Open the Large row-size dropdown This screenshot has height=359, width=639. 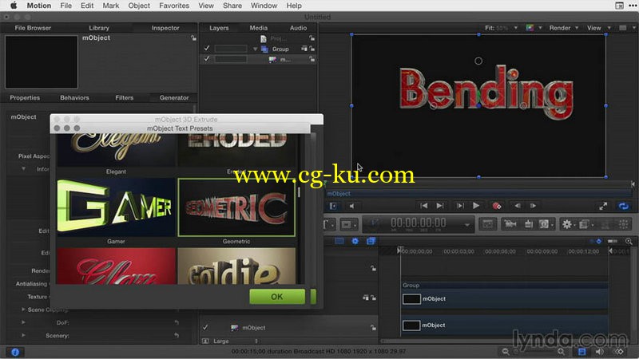coord(235,341)
